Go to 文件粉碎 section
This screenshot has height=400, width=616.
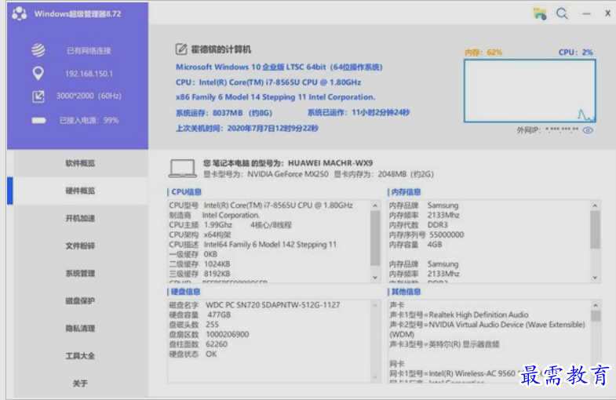click(x=80, y=245)
